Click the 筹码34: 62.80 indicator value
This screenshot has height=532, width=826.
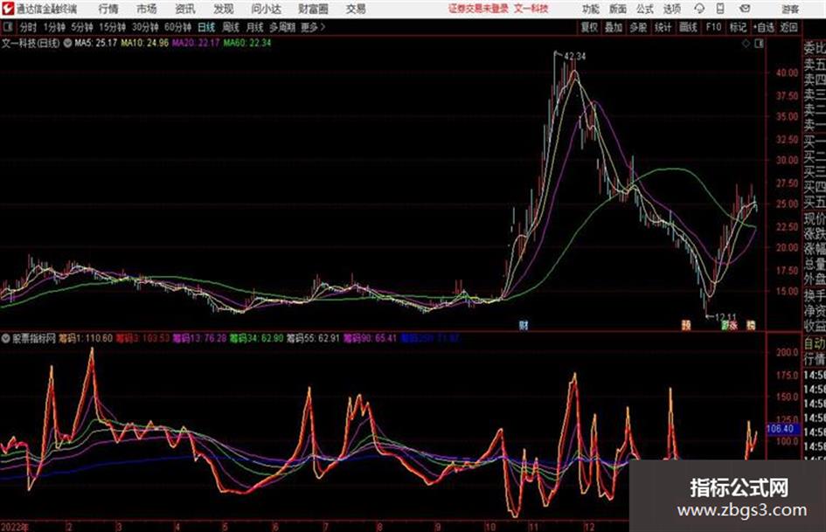257,338
